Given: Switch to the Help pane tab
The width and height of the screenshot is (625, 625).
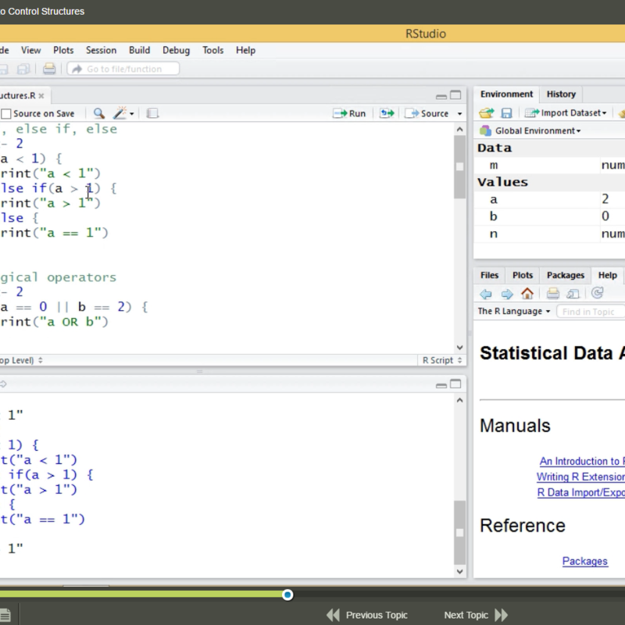Looking at the screenshot, I should (608, 276).
